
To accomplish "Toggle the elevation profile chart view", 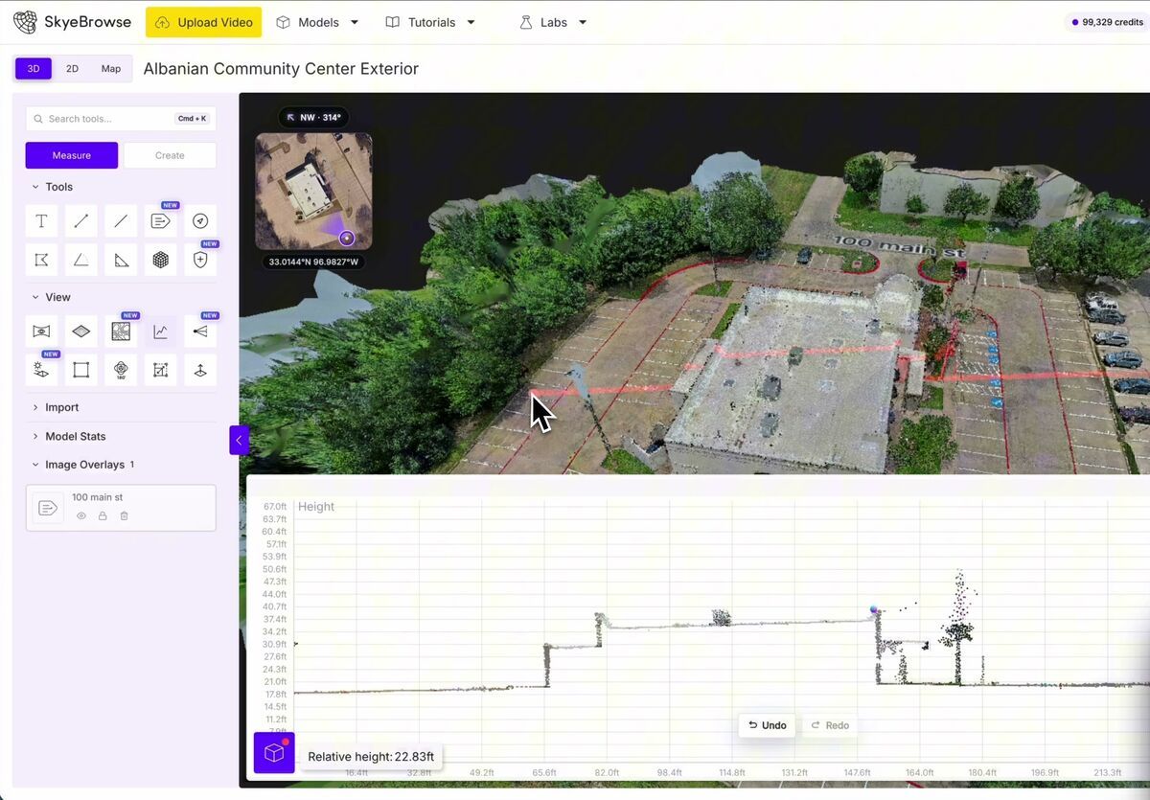I will coord(161,331).
